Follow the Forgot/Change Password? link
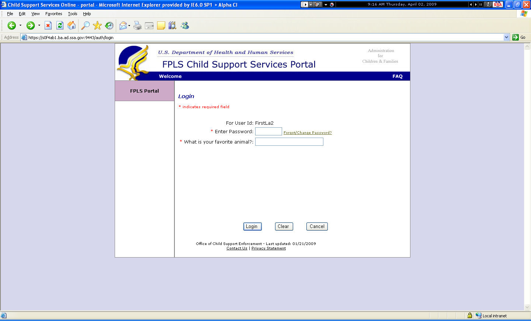 (308, 133)
